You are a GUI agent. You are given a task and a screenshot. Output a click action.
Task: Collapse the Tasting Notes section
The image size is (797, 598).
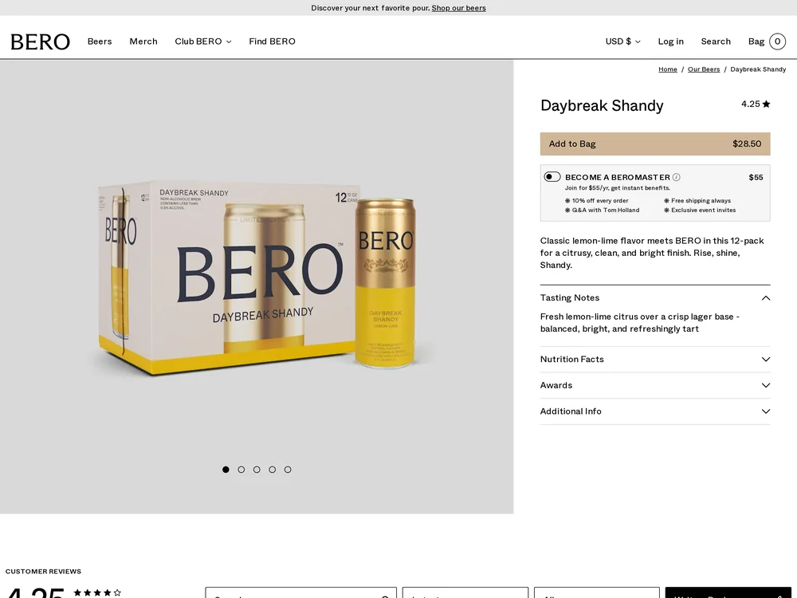pyautogui.click(x=654, y=297)
